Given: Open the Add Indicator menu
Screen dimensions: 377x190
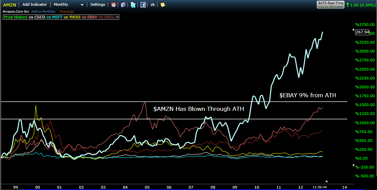Looking at the screenshot, I should point(35,4).
